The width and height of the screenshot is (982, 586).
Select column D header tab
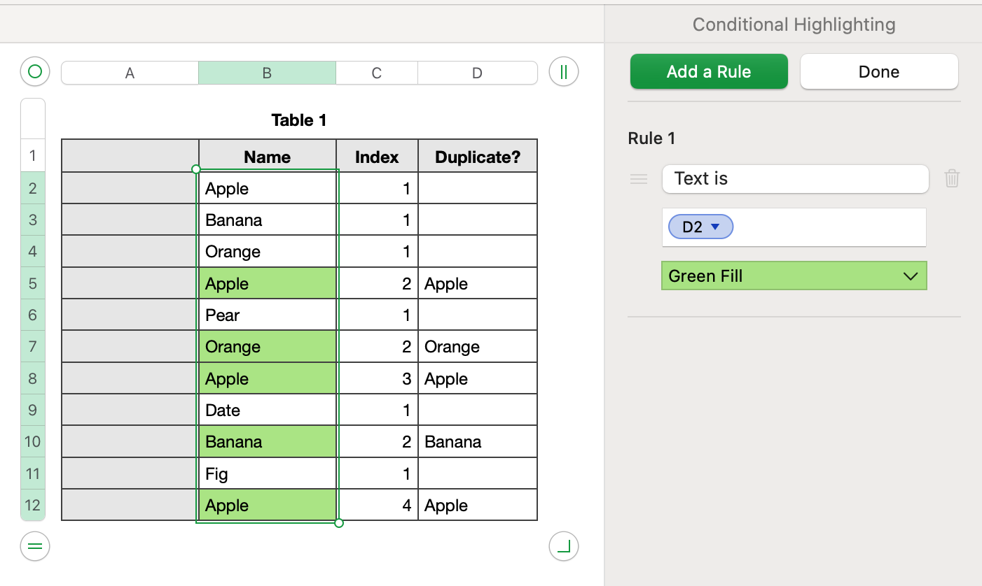(x=477, y=73)
